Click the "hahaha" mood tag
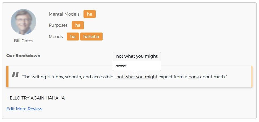259x122 pixels. [91, 37]
